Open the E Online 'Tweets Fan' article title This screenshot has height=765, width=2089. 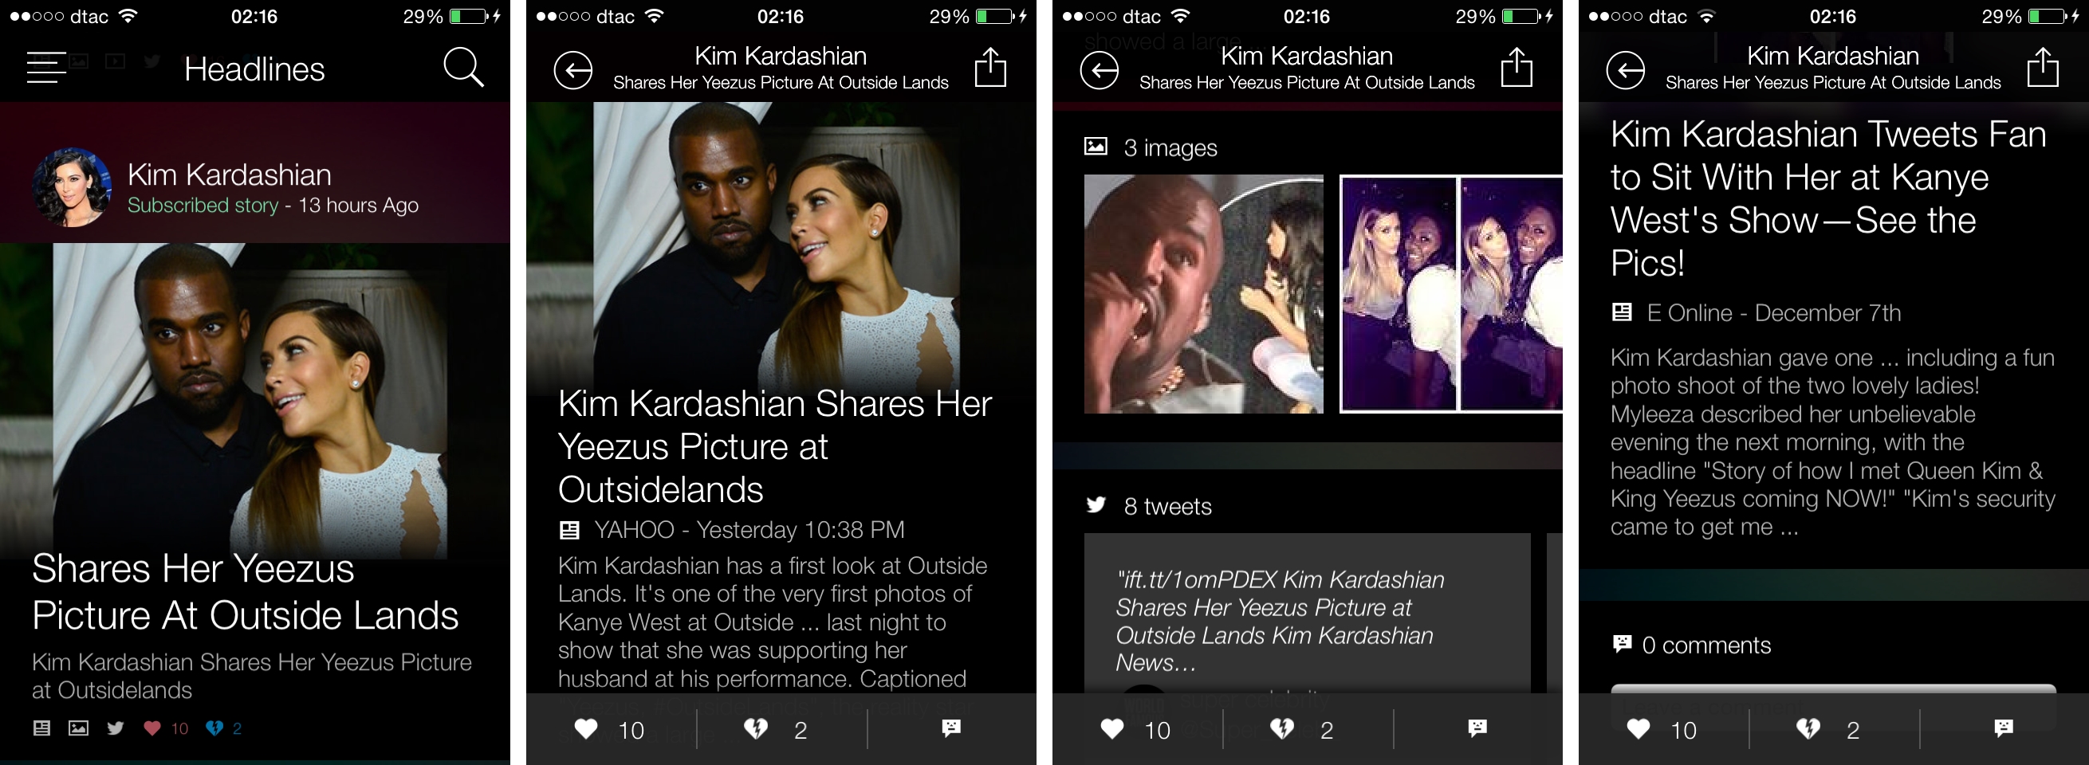tap(1827, 198)
